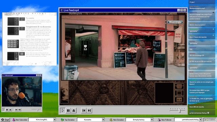
Task: Click the New Subscriber icon in taskbar
Action: [14, 120]
